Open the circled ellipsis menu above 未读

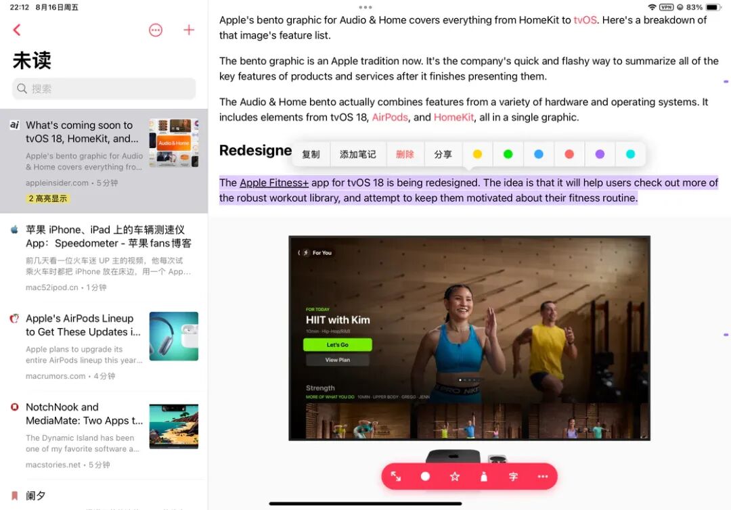155,30
